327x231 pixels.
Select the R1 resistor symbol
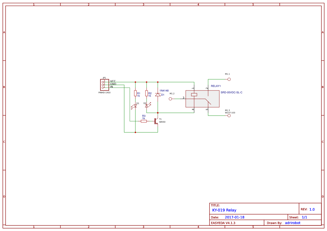coord(135,93)
